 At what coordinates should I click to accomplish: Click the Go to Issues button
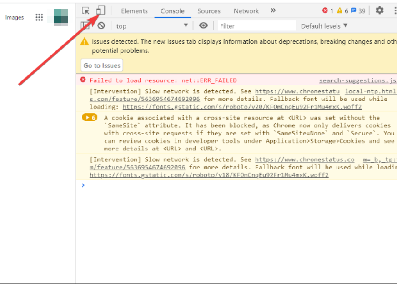(102, 65)
